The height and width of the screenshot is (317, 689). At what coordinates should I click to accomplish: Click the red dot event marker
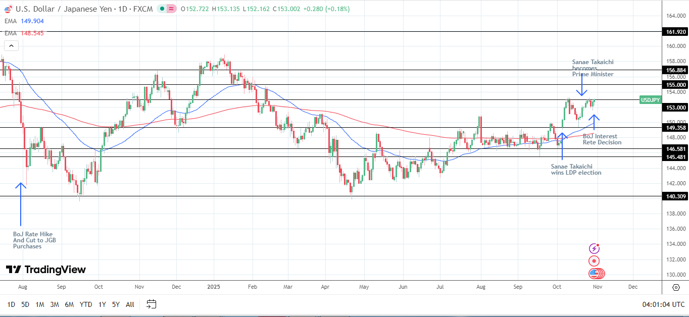tap(594, 261)
